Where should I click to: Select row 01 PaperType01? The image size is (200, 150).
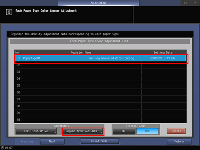tap(100, 58)
